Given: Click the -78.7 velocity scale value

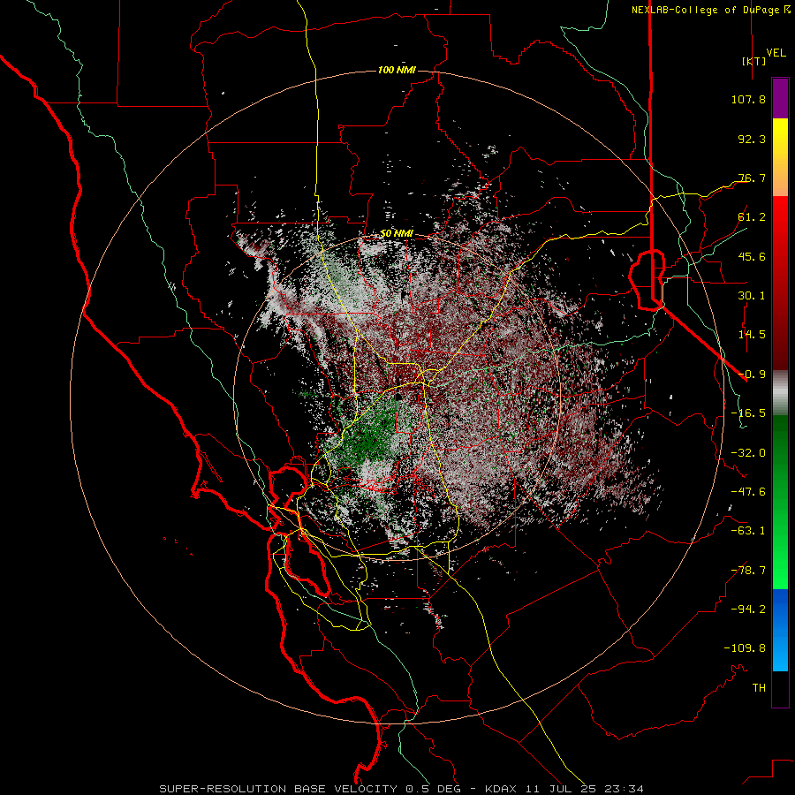Looking at the screenshot, I should (748, 571).
